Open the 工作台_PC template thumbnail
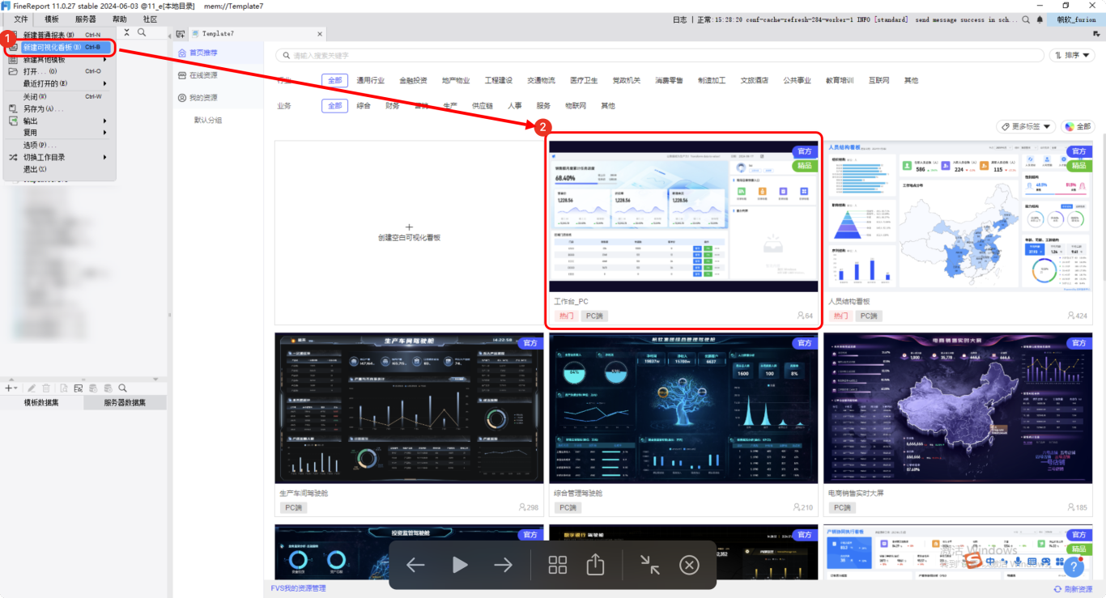The height and width of the screenshot is (598, 1106). pos(684,216)
